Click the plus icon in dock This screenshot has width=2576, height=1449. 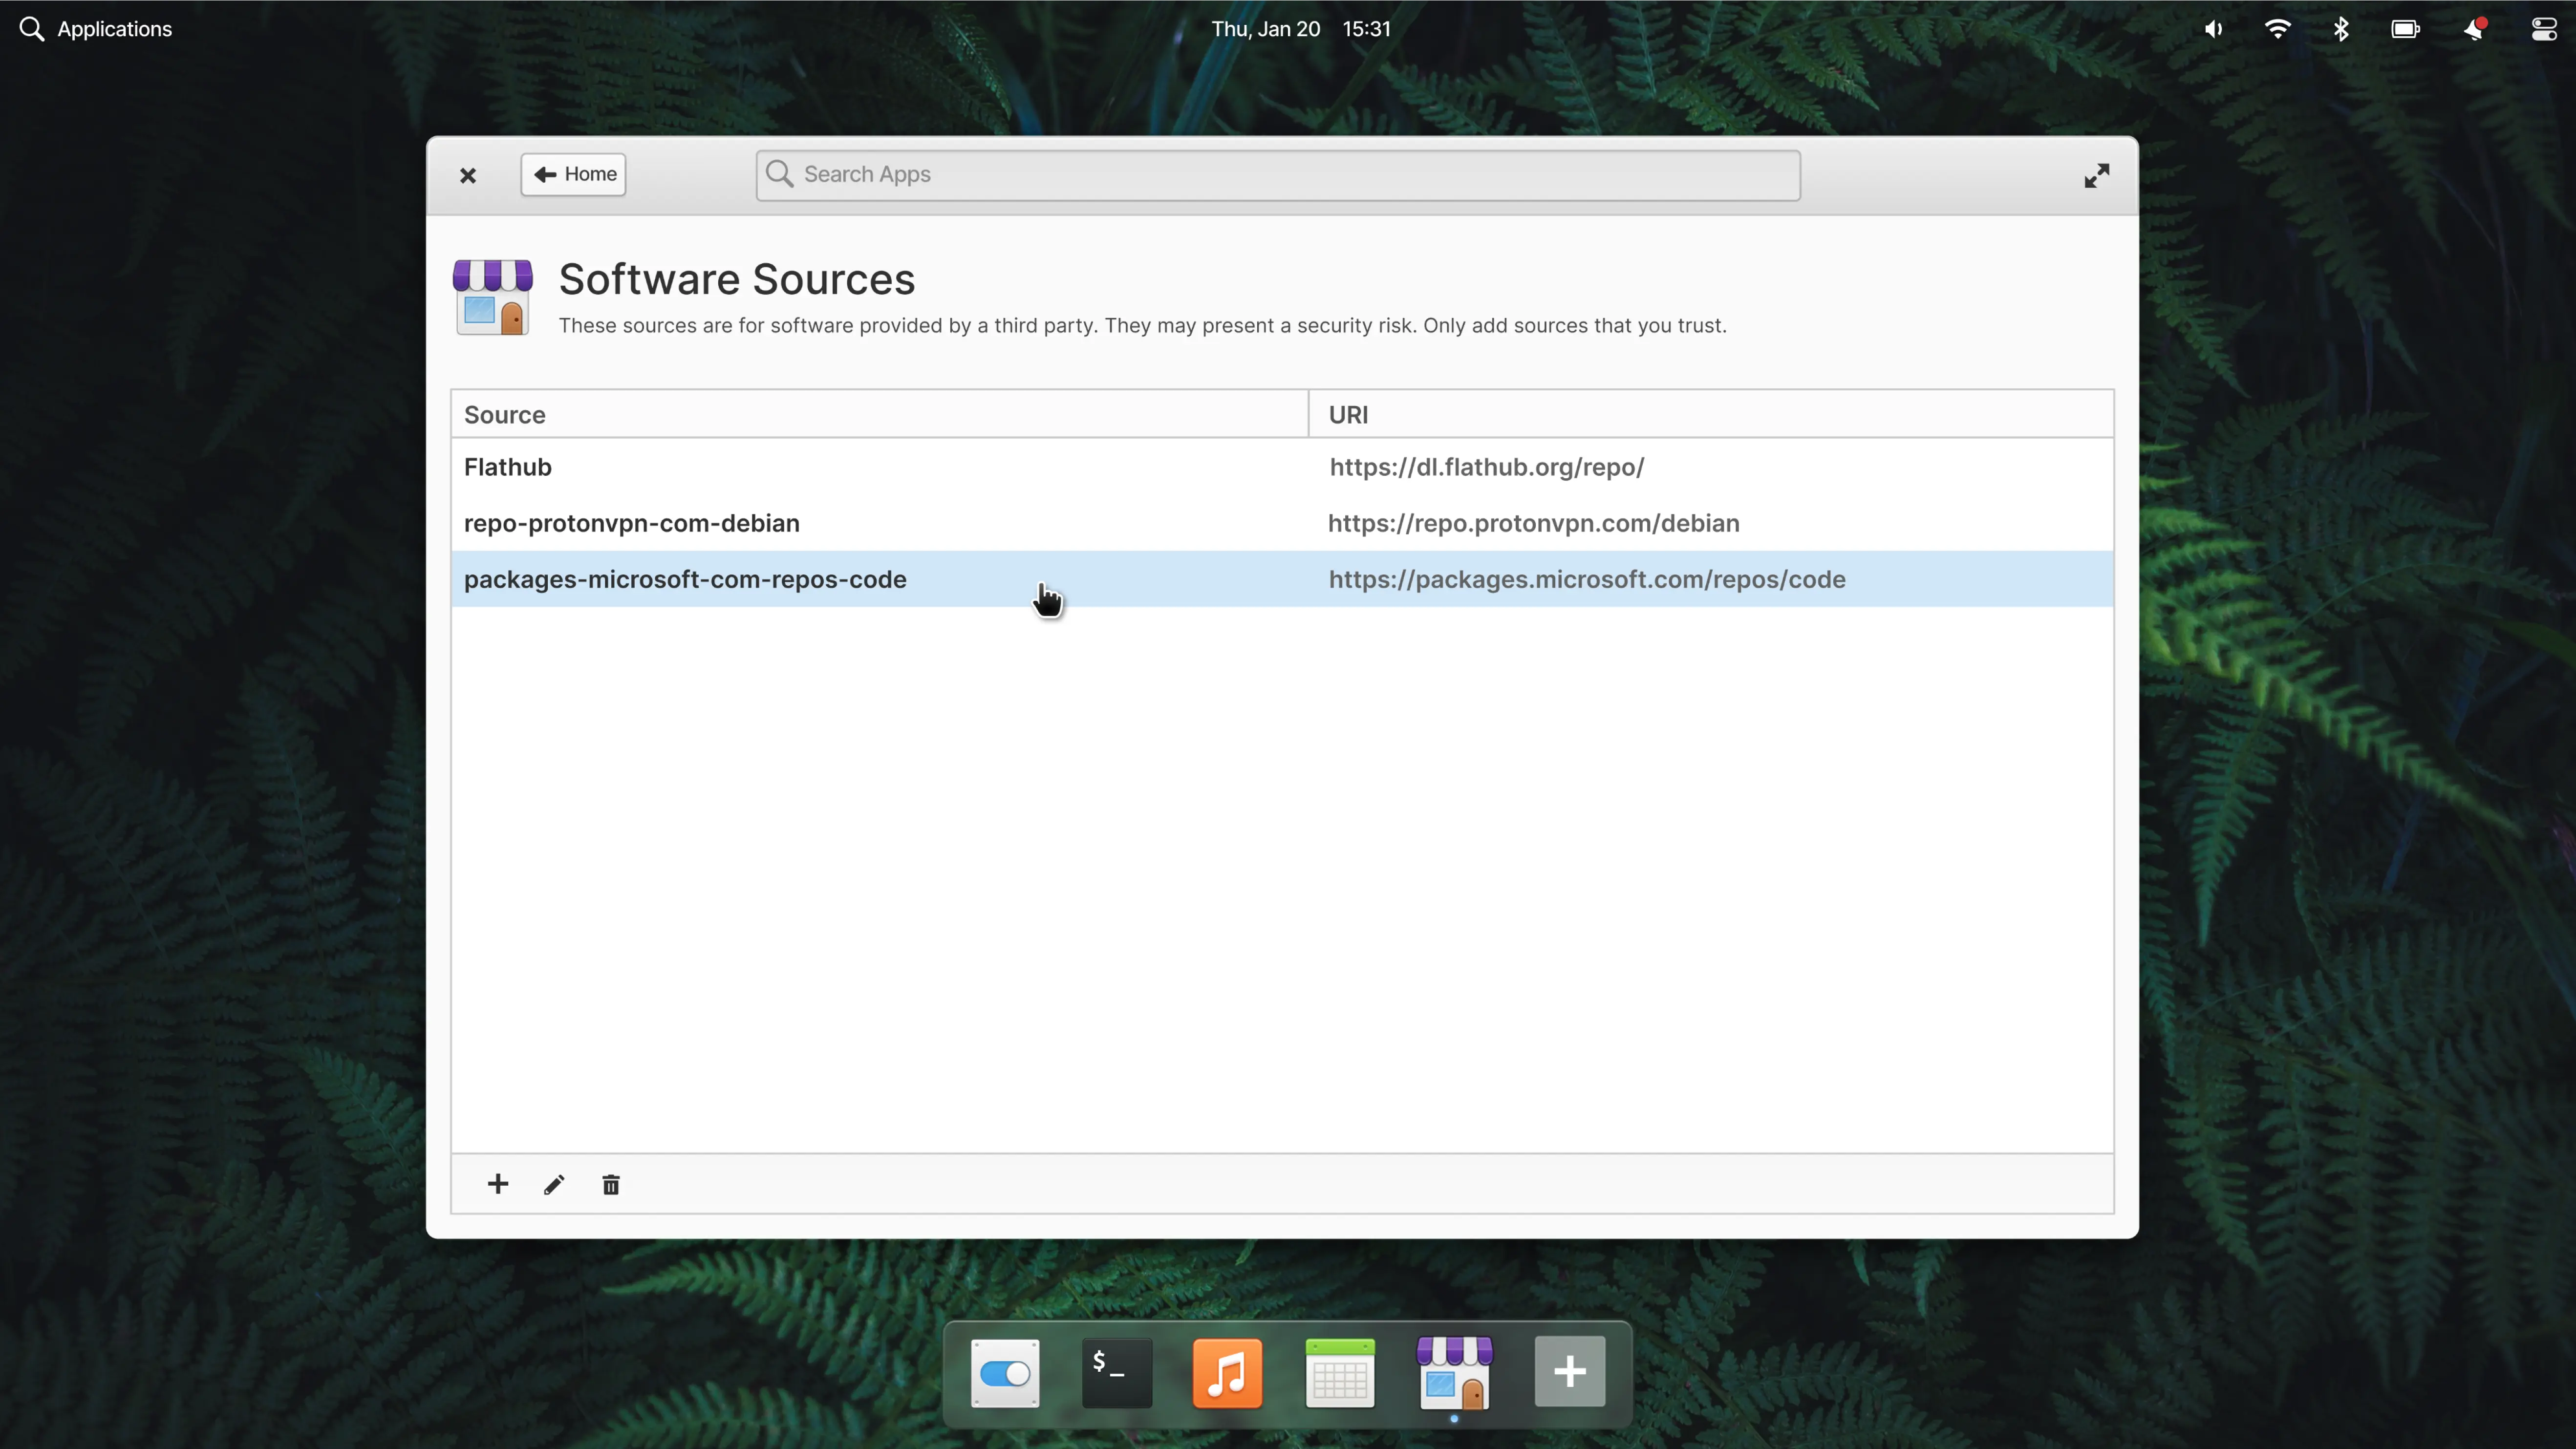[1569, 1371]
